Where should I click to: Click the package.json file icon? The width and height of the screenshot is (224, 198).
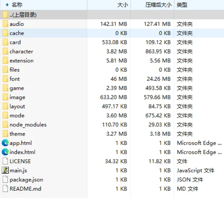coord(5,180)
